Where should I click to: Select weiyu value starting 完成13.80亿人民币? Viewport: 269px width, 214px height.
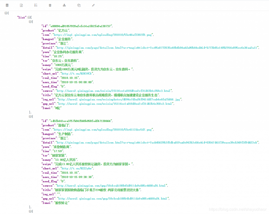[x=93, y=164]
